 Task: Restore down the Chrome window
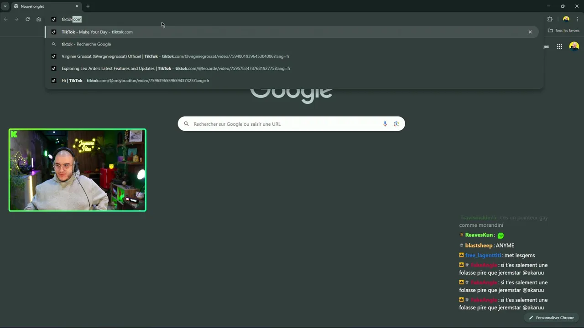563,6
